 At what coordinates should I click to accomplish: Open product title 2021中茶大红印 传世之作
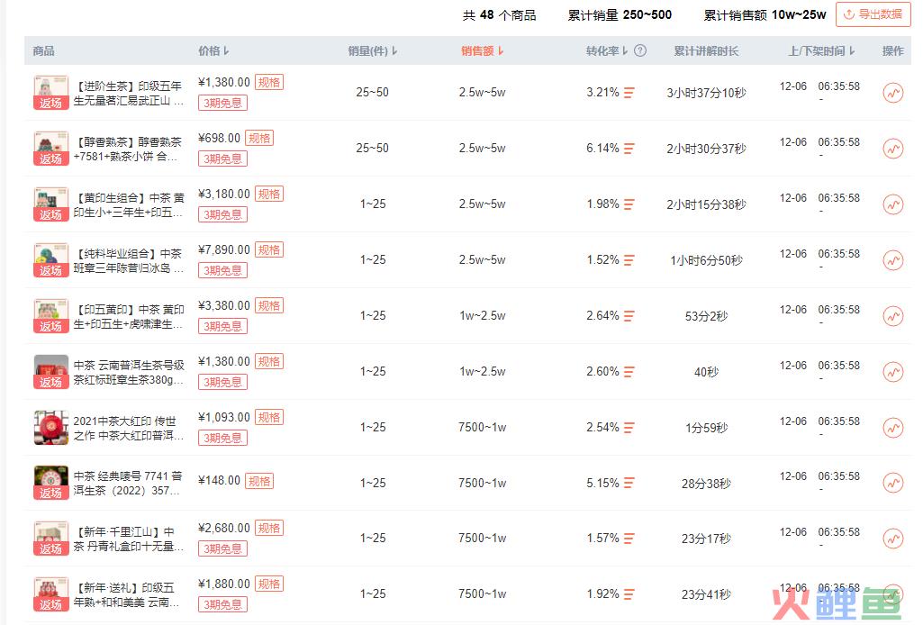click(129, 429)
